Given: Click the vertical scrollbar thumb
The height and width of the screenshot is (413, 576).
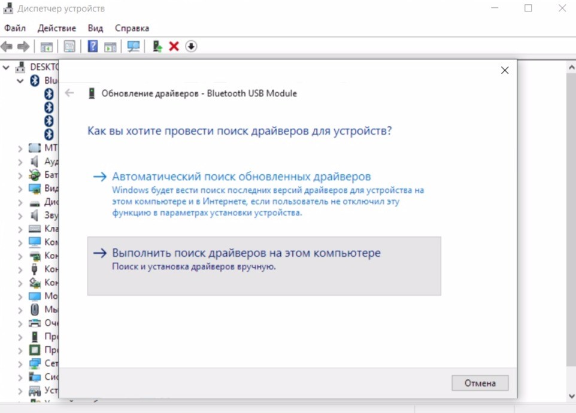Looking at the screenshot, I should (x=571, y=219).
